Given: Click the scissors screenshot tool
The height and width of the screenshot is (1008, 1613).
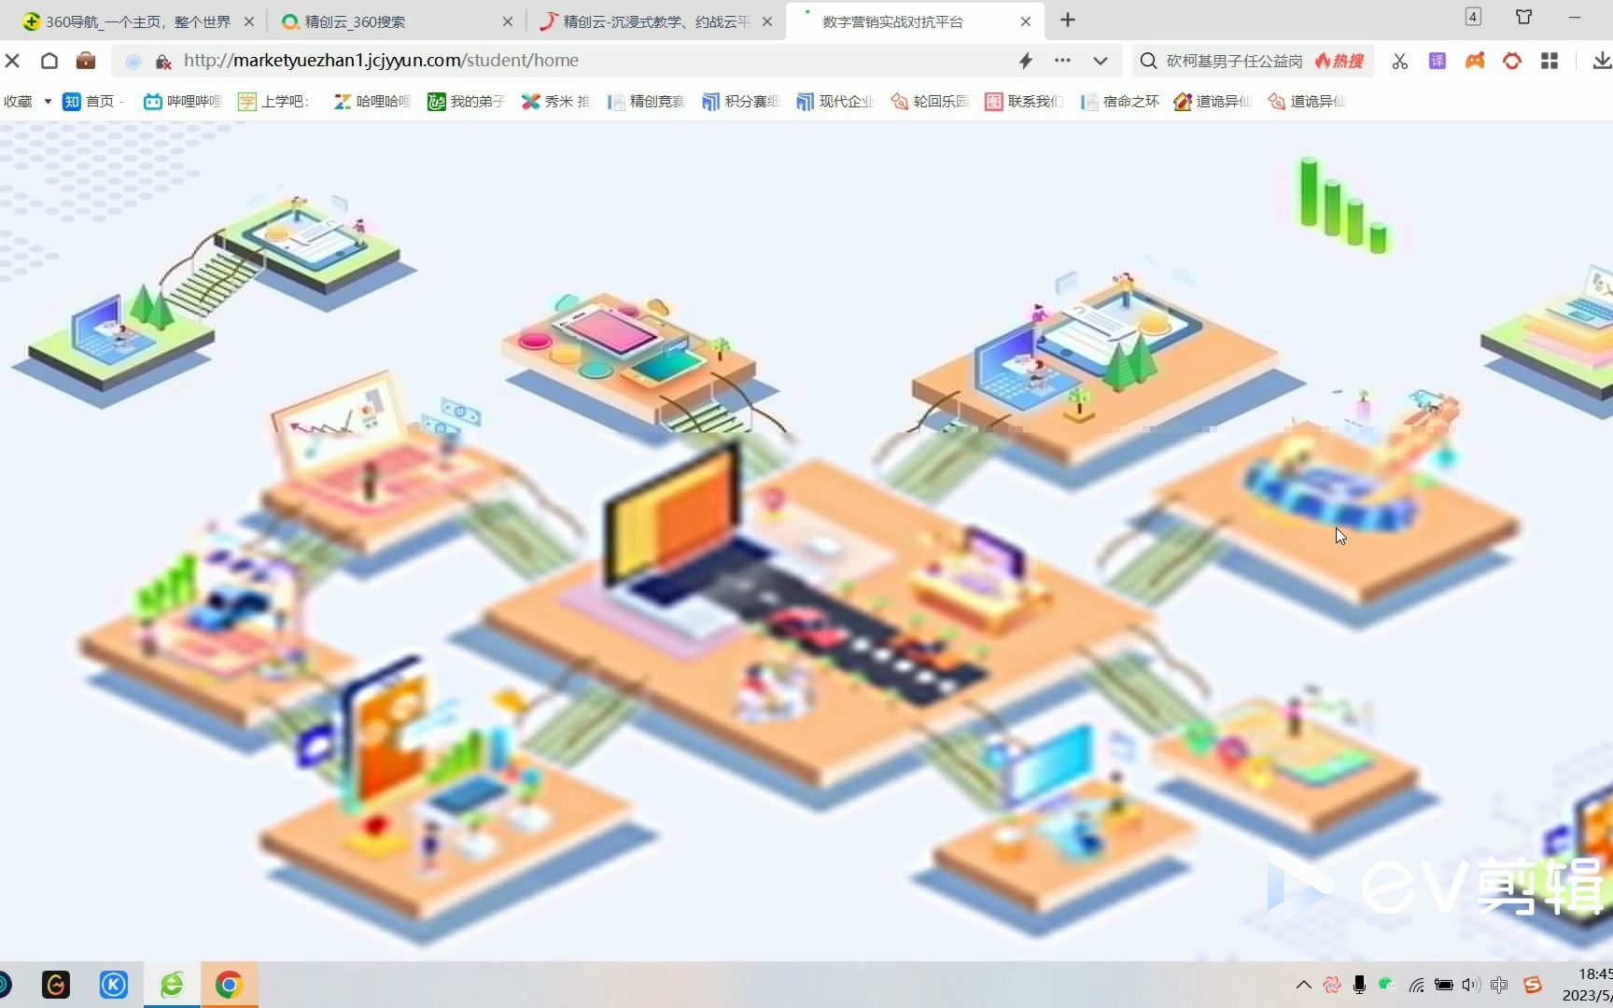Looking at the screenshot, I should click(1399, 61).
